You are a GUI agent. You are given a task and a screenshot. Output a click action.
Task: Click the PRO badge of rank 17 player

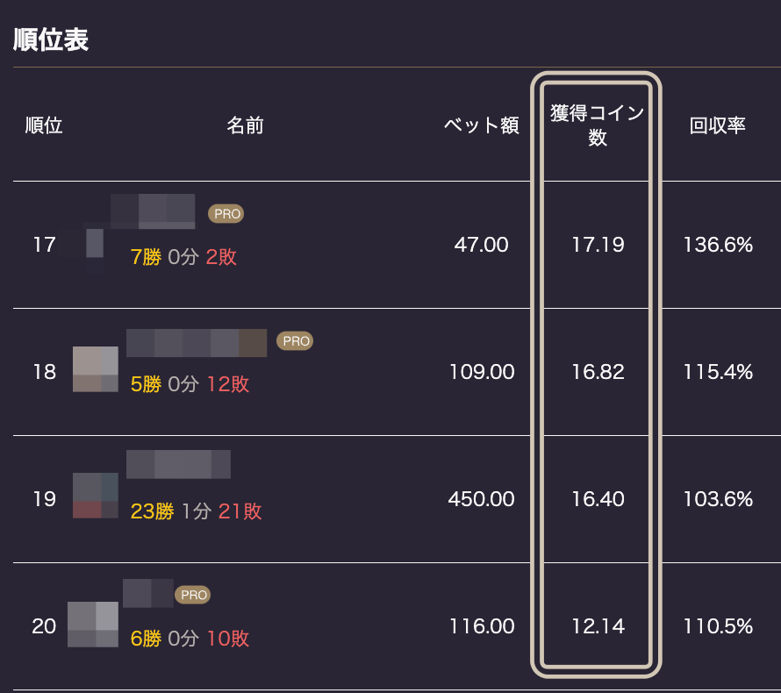(226, 213)
